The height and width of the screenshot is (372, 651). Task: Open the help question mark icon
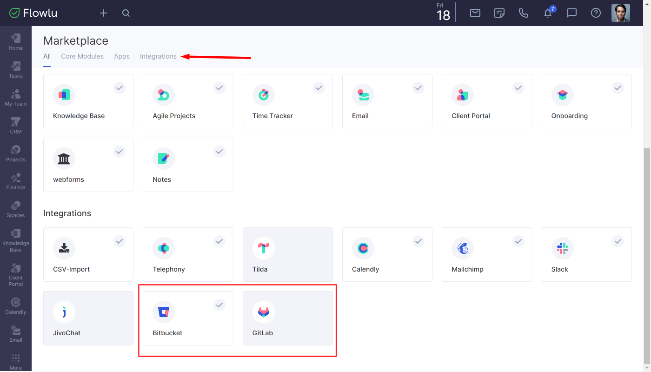(x=596, y=13)
